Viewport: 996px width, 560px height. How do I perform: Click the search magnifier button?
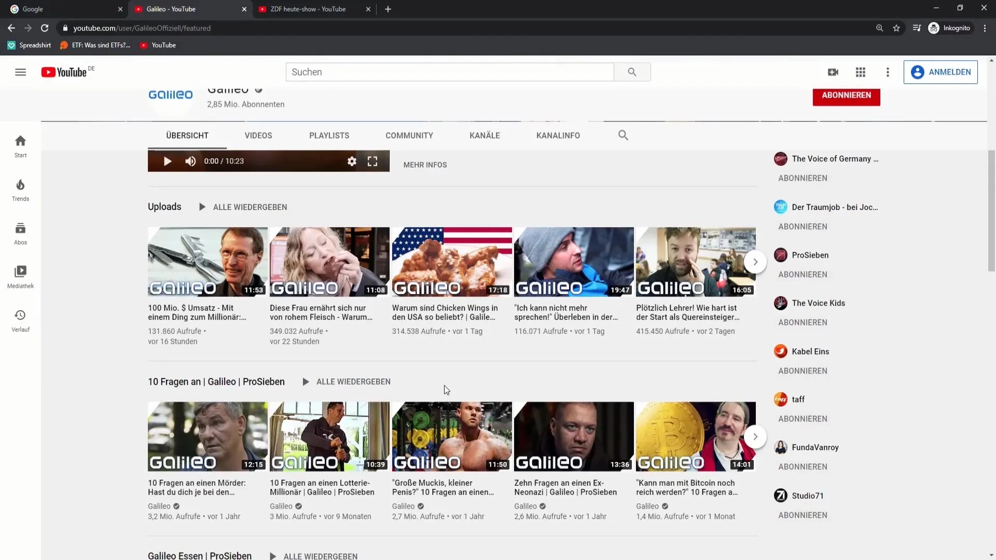[632, 72]
